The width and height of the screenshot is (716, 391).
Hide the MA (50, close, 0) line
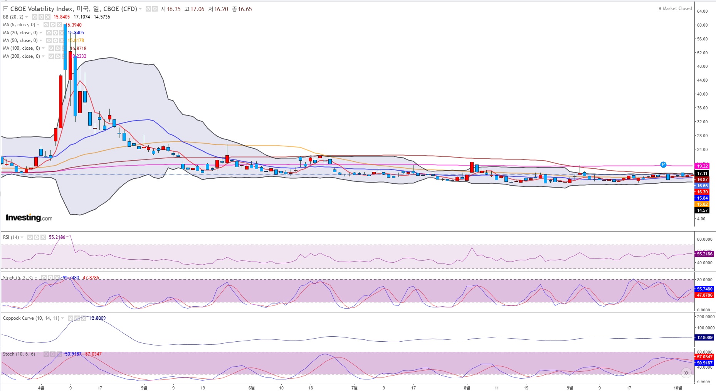pos(49,40)
